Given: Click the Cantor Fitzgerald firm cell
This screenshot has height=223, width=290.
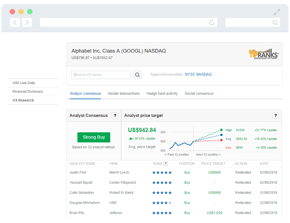Looking at the screenshot, I should coord(122,183).
